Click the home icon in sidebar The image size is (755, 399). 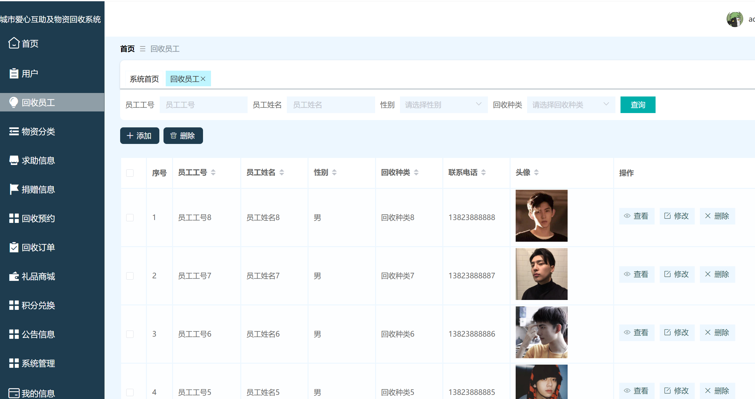coord(14,43)
